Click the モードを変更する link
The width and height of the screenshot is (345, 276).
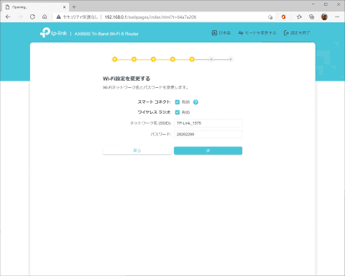click(257, 33)
